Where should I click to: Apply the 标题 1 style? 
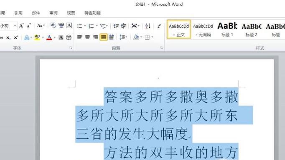[227, 29]
